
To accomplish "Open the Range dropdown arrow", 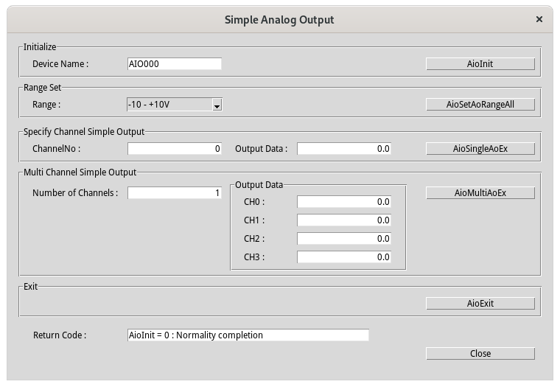I will point(217,105).
